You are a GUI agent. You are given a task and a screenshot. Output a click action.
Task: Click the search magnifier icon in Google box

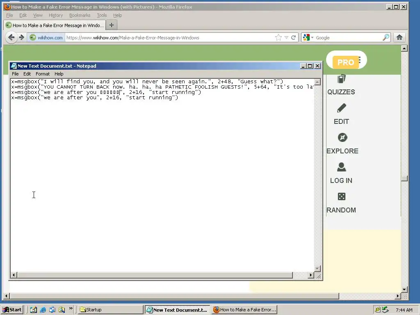(x=386, y=37)
